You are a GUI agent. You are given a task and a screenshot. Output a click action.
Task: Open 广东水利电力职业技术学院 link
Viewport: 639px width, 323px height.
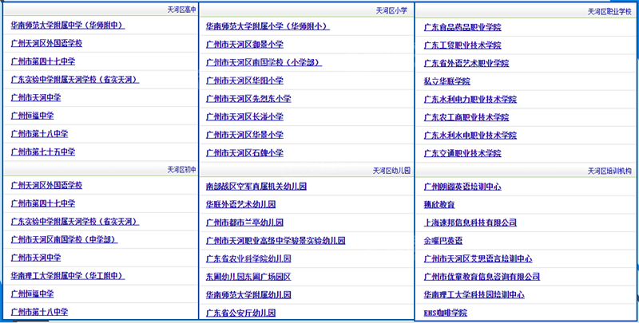pyautogui.click(x=470, y=99)
